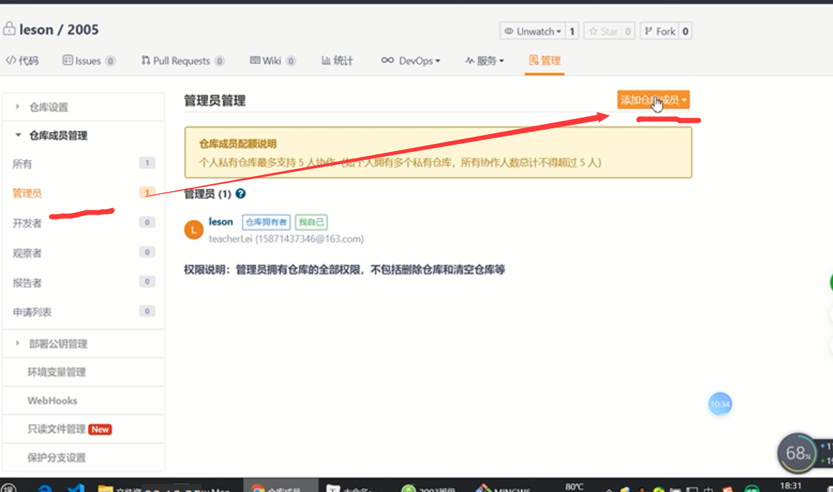
Task: Click the Issues icon in the navigation
Action: tap(68, 61)
